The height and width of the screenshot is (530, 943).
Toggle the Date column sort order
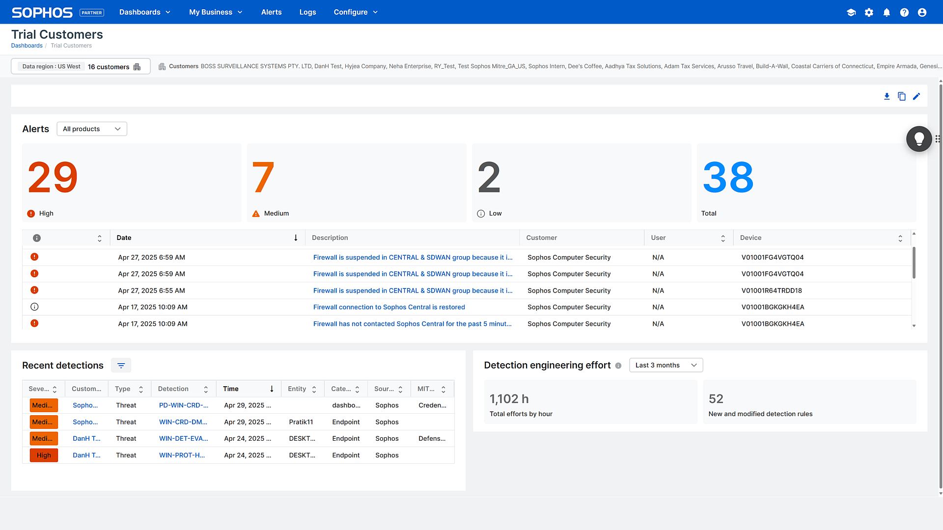pos(296,238)
